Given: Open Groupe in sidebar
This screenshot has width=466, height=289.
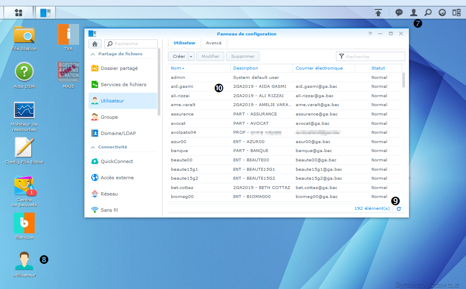Looking at the screenshot, I should pyautogui.click(x=123, y=117).
